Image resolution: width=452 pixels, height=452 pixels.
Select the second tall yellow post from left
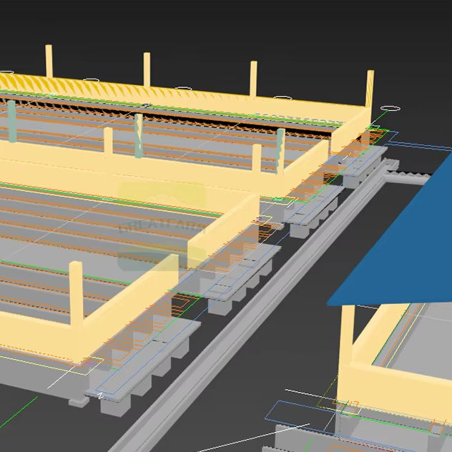pyautogui.click(x=147, y=69)
